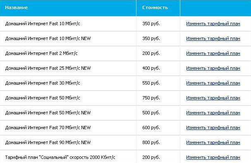This screenshot has height=163, width=251.
Task: Click the Стоимость column header
Action: [155, 7]
